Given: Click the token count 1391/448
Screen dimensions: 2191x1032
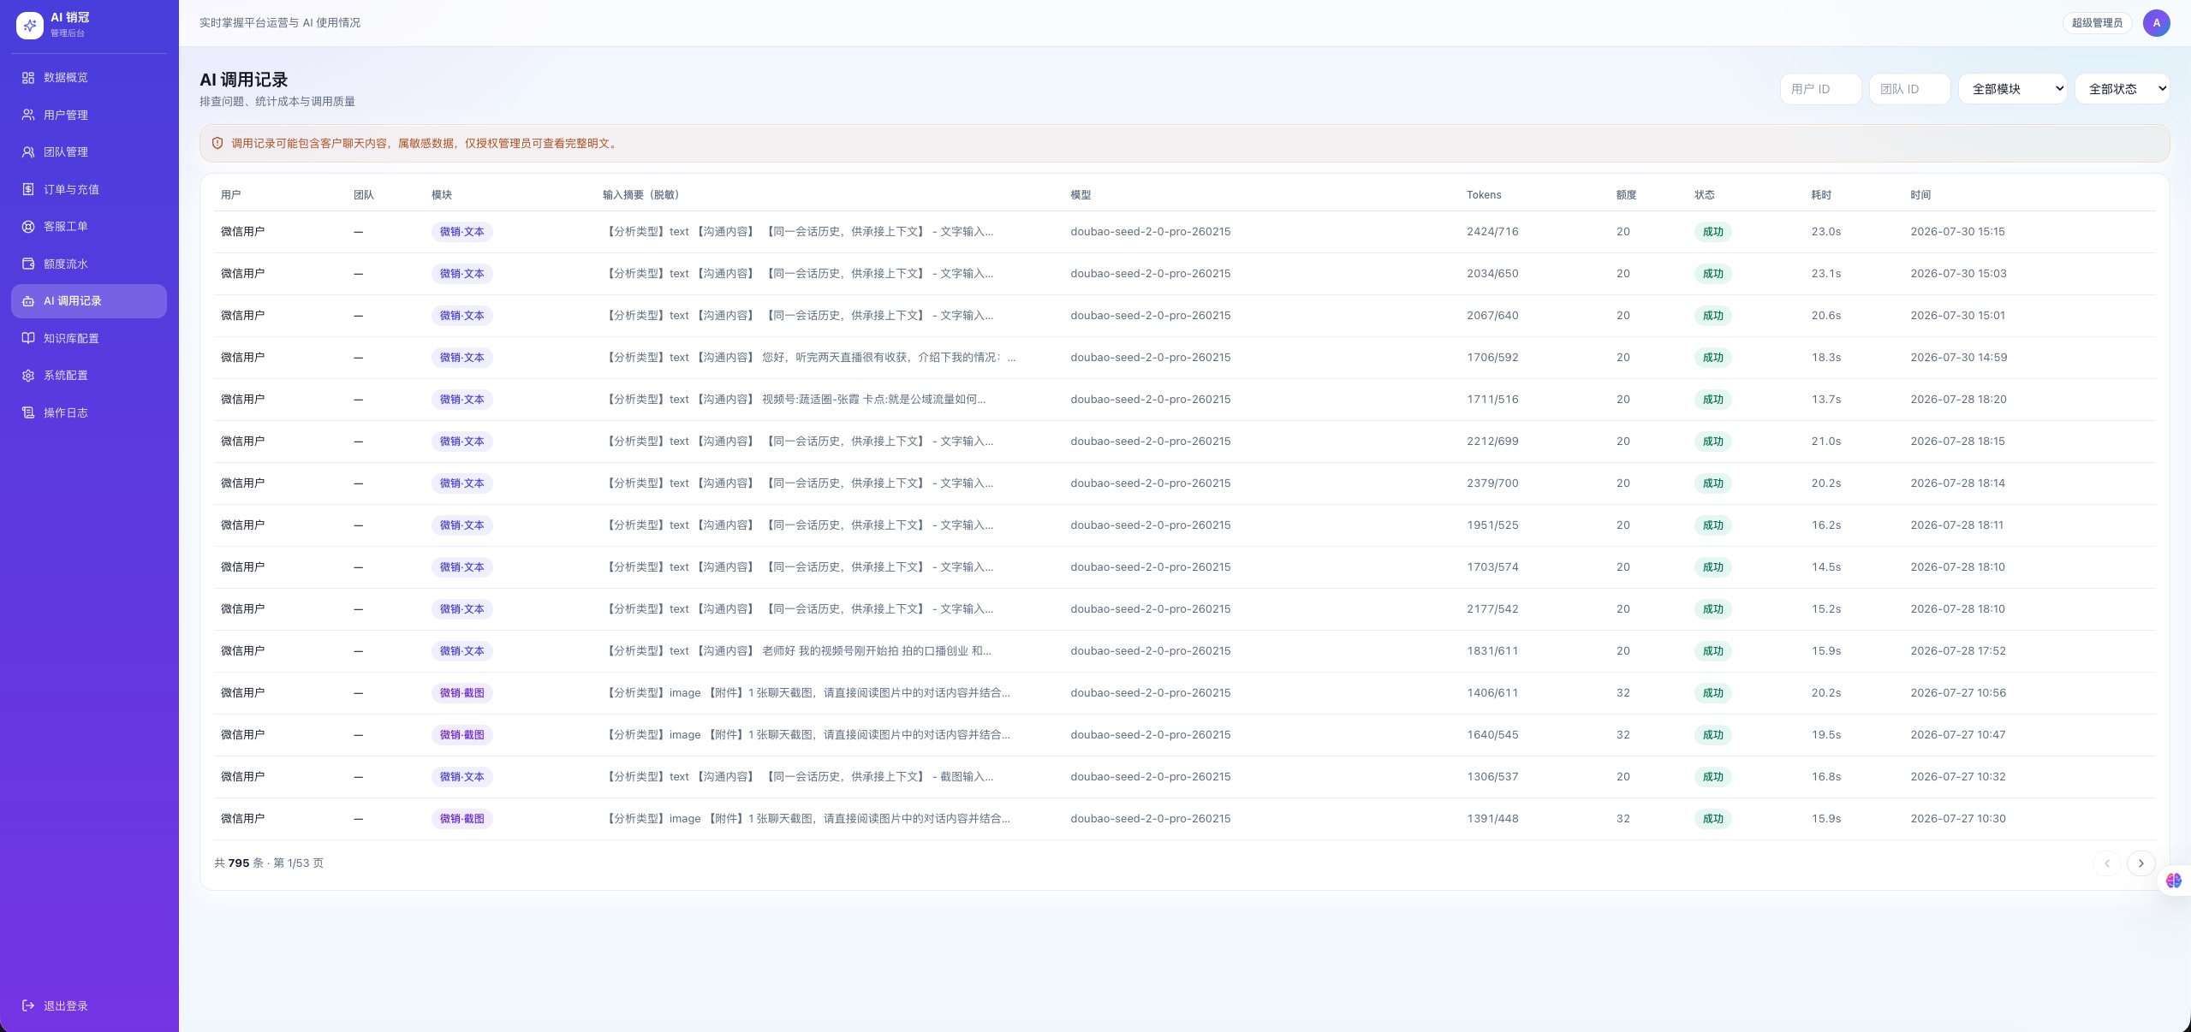Looking at the screenshot, I should tap(1492, 819).
